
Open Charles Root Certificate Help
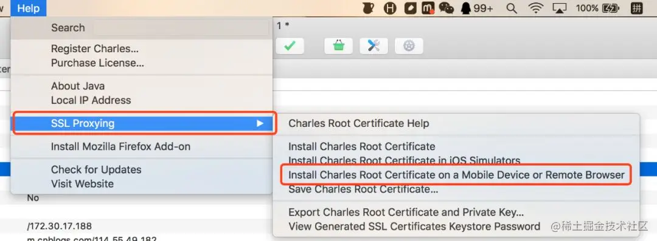[359, 123]
